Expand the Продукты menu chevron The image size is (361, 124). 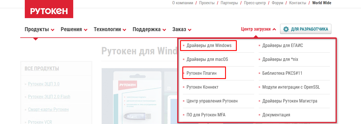[52, 30]
